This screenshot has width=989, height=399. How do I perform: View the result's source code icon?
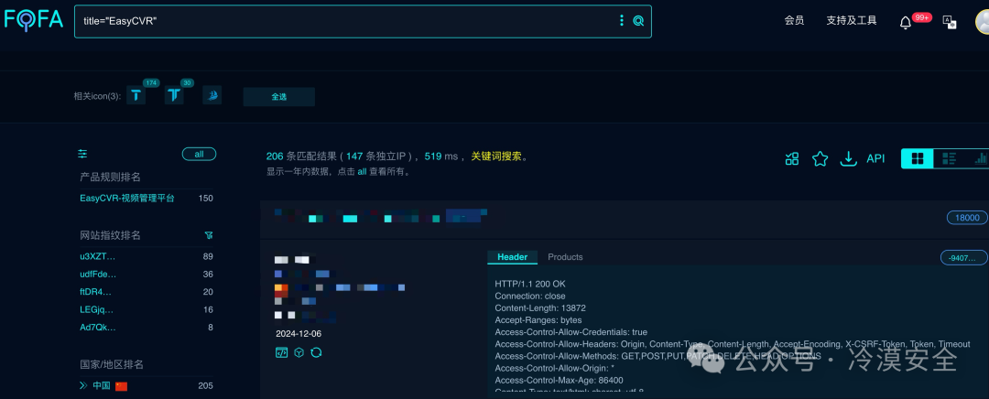coord(281,352)
